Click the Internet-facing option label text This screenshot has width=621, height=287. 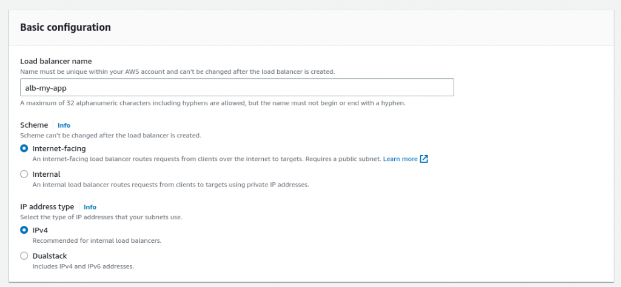[x=59, y=148]
